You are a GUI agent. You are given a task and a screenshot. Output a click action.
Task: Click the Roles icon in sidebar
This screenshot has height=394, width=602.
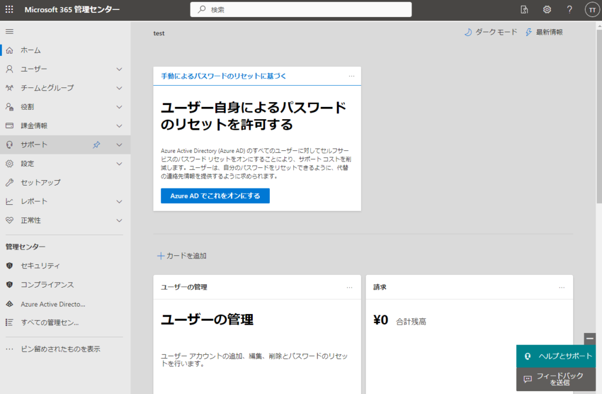[x=9, y=107]
